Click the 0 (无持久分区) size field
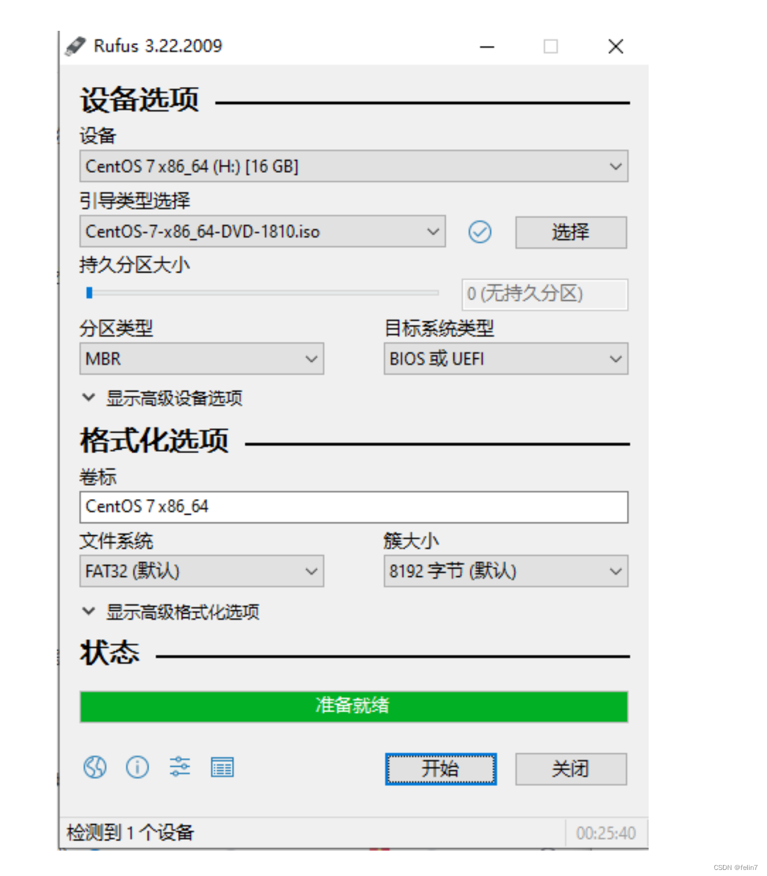Image resolution: width=767 pixels, height=876 pixels. pyautogui.click(x=545, y=294)
